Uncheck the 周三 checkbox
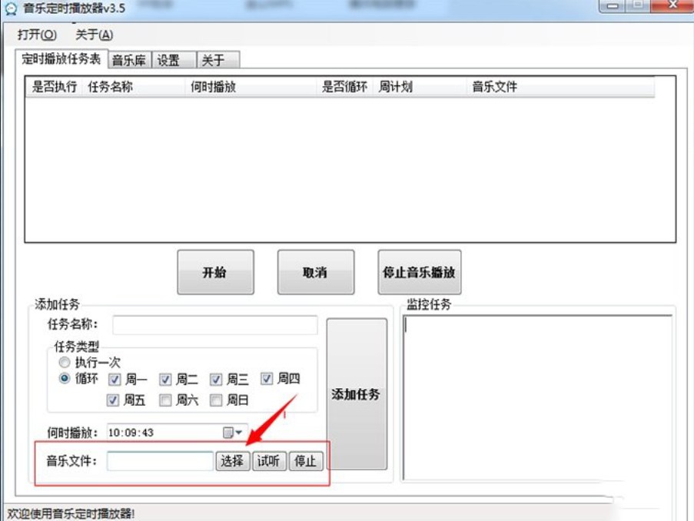This screenshot has height=521, width=694. tap(216, 380)
